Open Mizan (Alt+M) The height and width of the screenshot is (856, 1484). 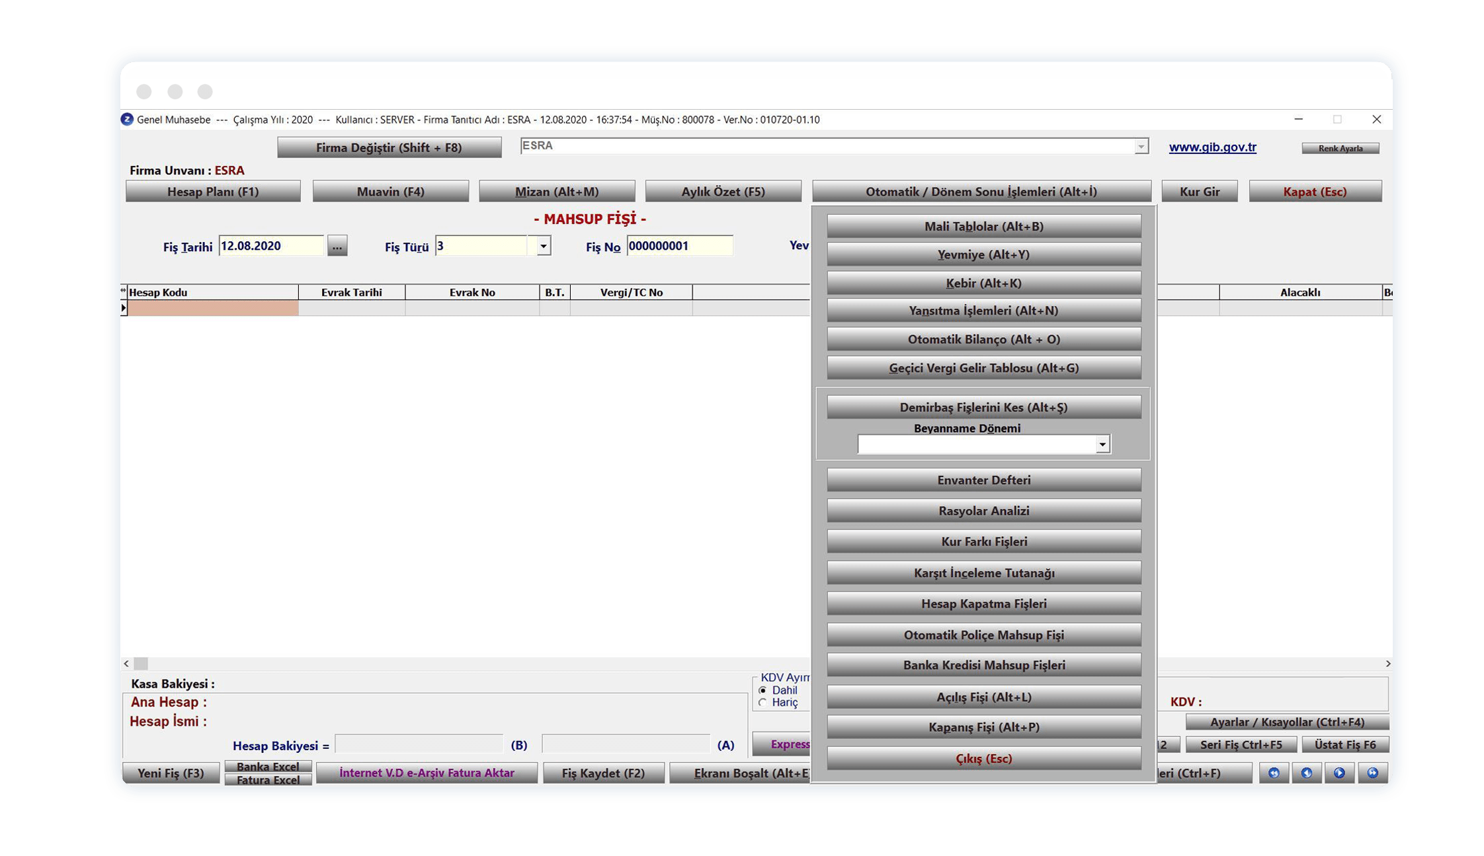point(557,192)
